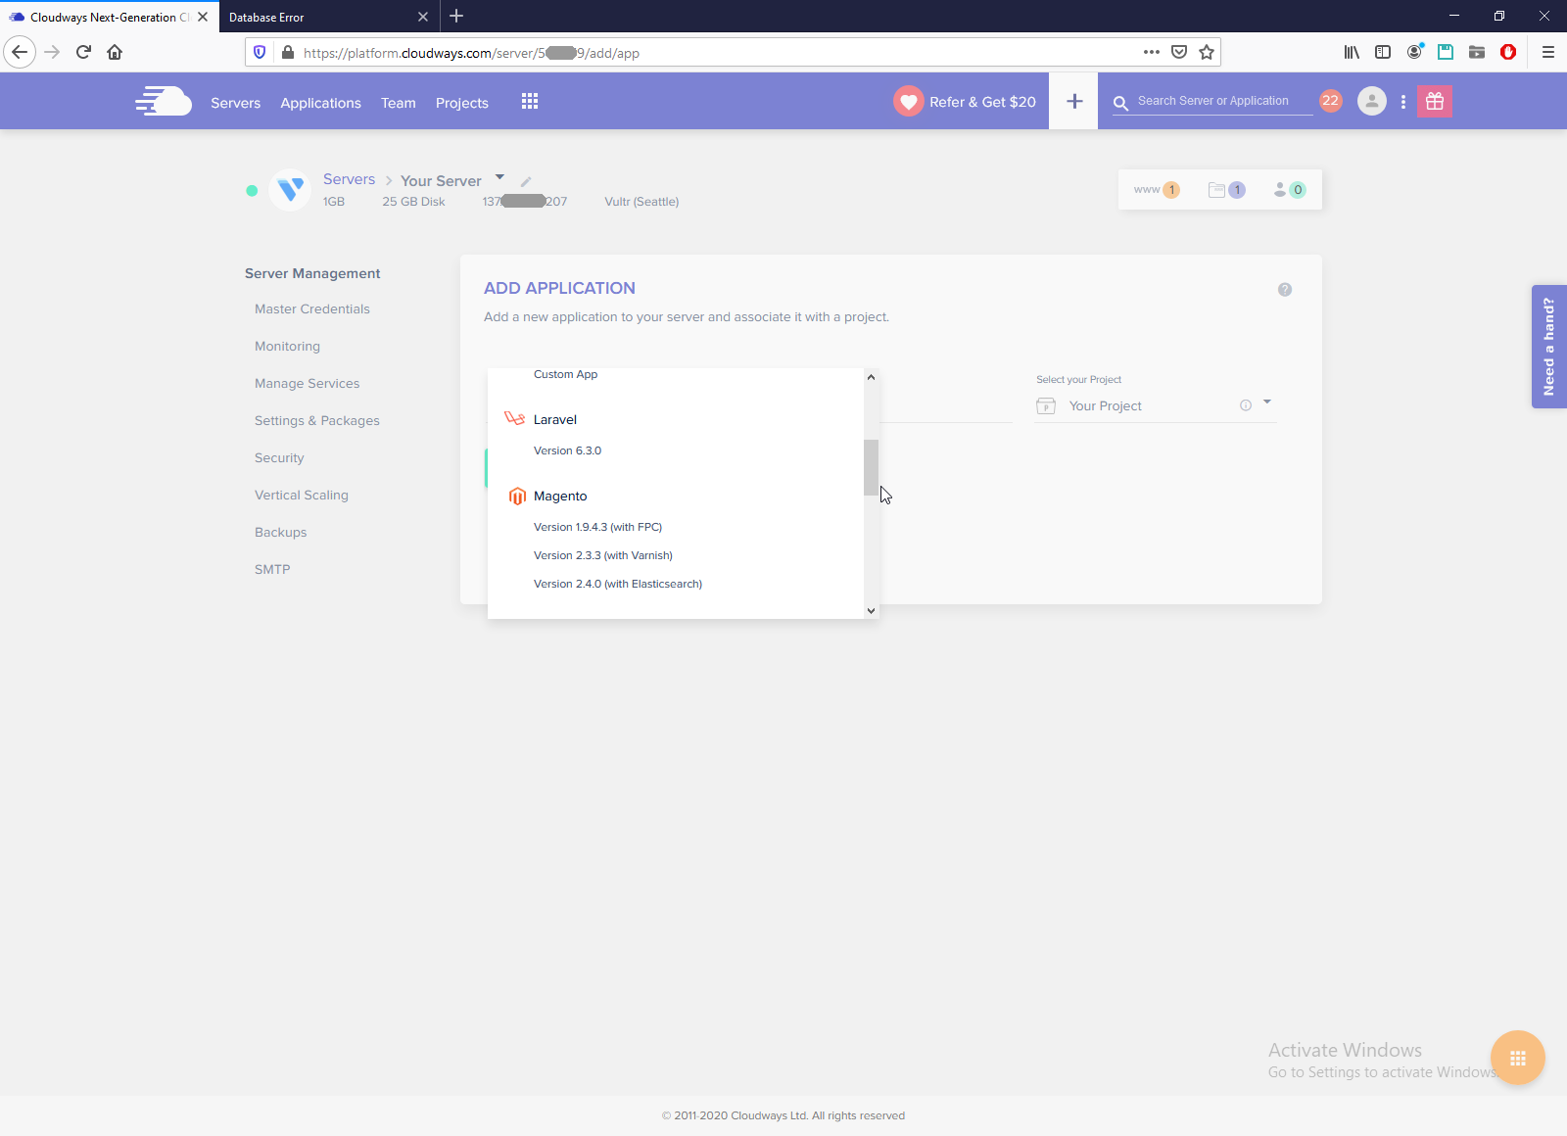Open the Firefox hamburger menu
Screen dimensions: 1567x1136
pos(1548,53)
